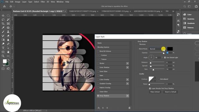Select the Blur tool
Image resolution: width=199 pixels, height=112 pixels.
pos(8,40)
